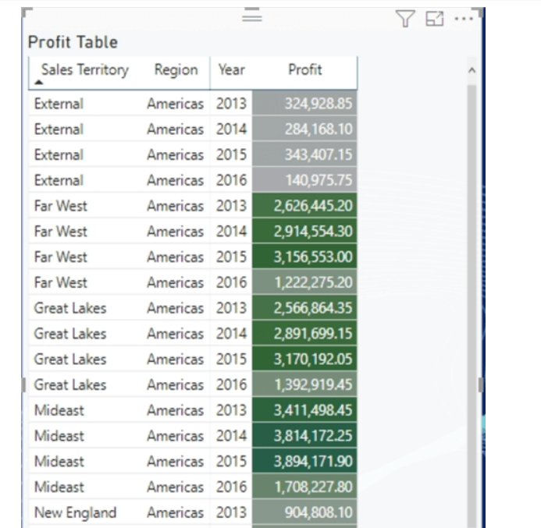This screenshot has width=541, height=528.
Task: Click the scrollbar up arrow
Action: tap(472, 71)
